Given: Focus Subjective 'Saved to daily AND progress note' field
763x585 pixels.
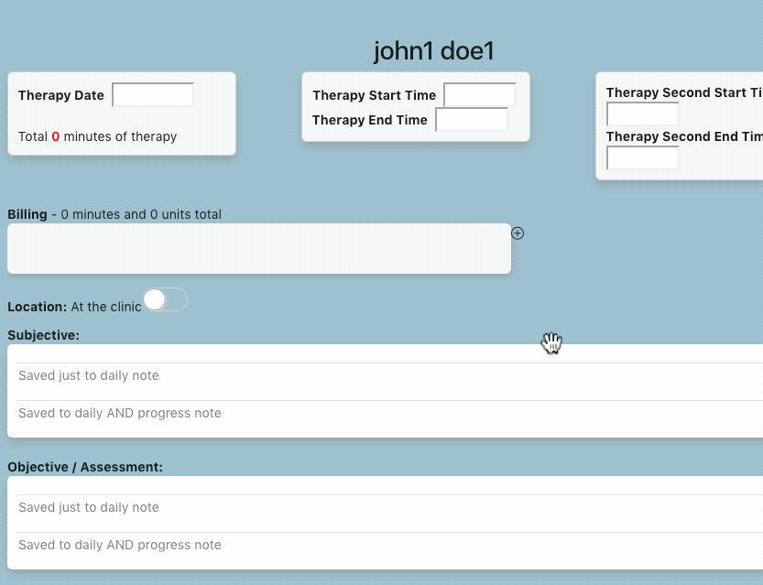Looking at the screenshot, I should 385,413.
